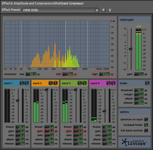Image resolution: width=153 pixels, height=150 pixels.
Task: Save the current effect preset
Action: coord(104,10)
